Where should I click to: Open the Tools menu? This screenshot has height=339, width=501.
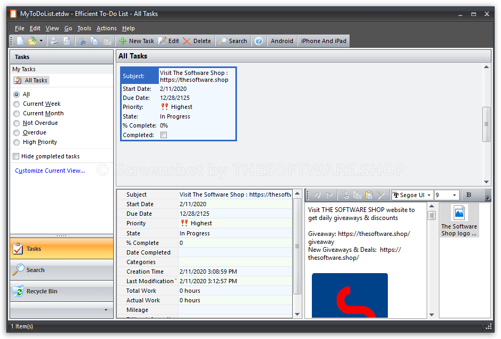pyautogui.click(x=84, y=28)
